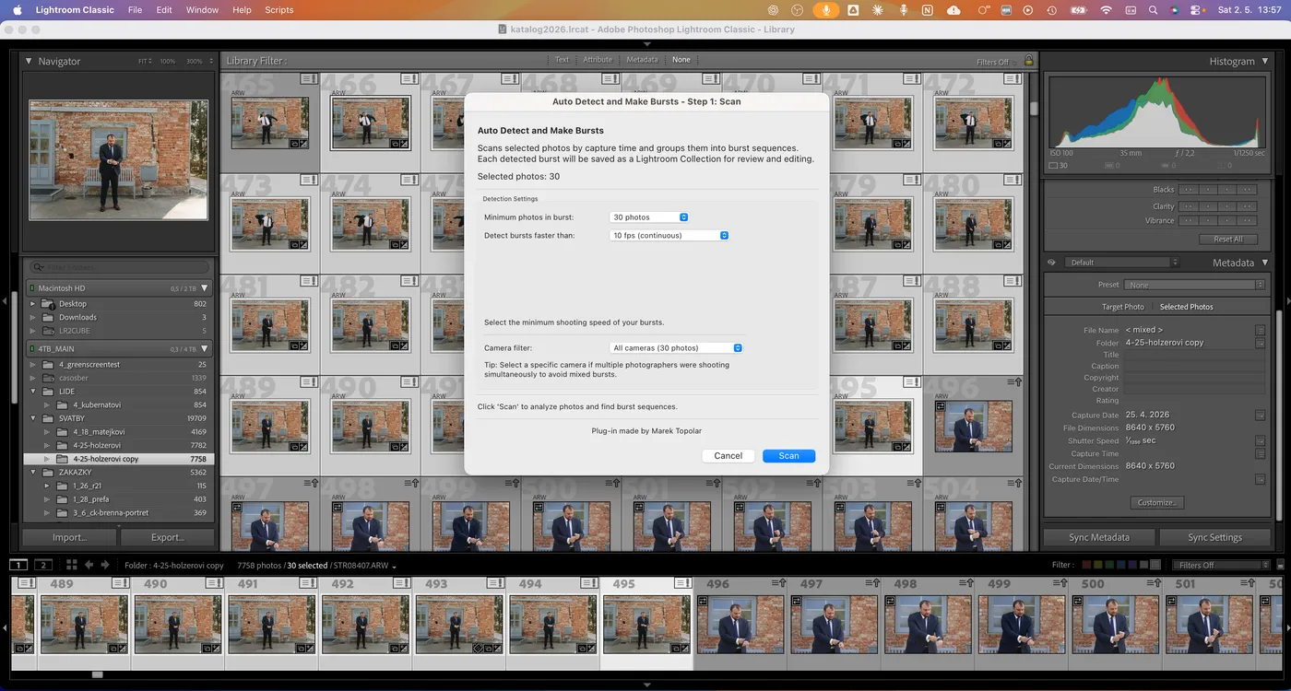Viewport: 1291px width, 691px height.
Task: Go back with filmstrip left arrow
Action: point(89,565)
